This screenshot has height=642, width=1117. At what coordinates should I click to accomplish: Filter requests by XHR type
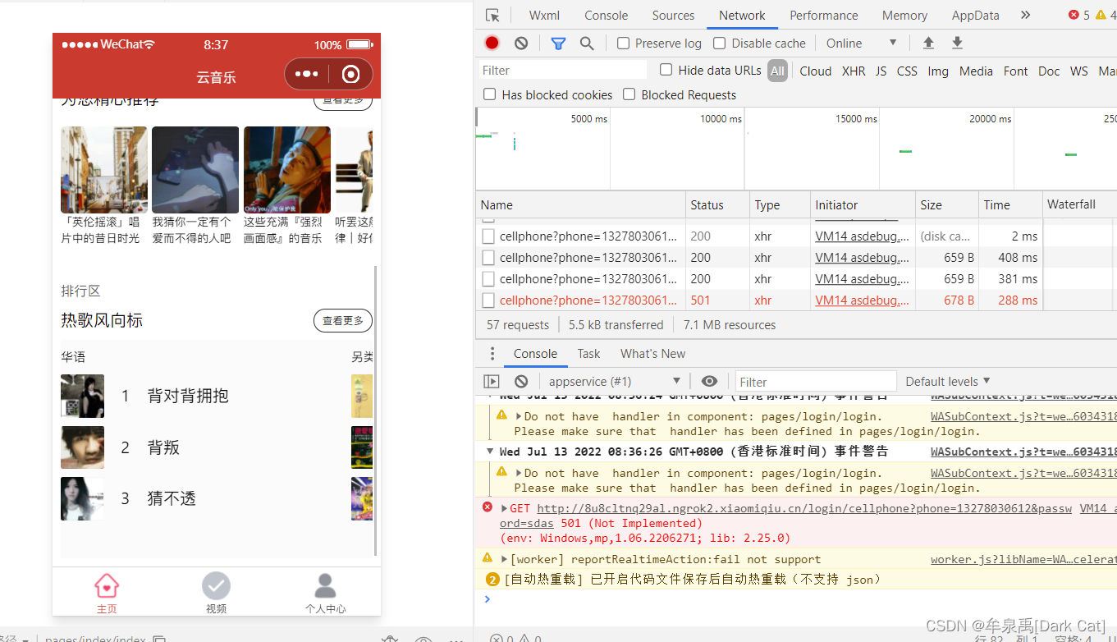click(854, 71)
